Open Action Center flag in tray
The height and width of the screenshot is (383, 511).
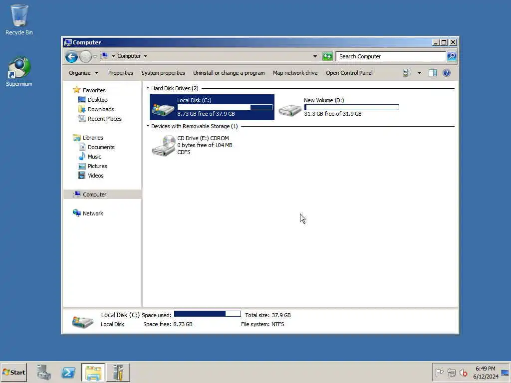439,372
